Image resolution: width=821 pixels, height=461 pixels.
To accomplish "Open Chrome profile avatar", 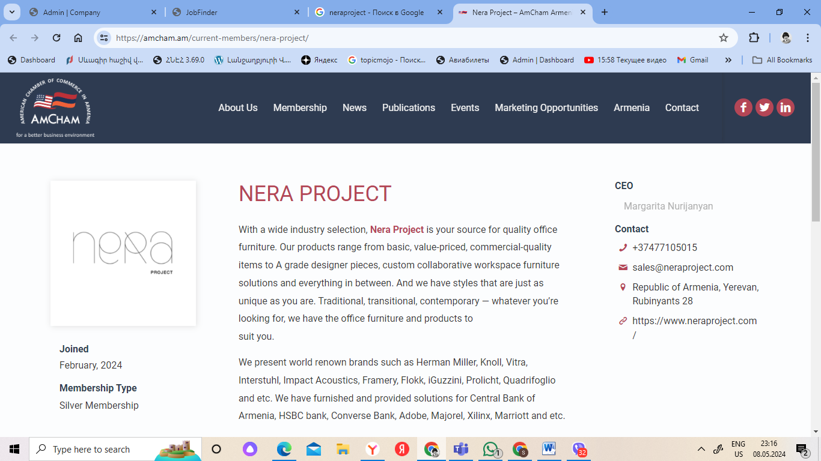I will 786,38.
